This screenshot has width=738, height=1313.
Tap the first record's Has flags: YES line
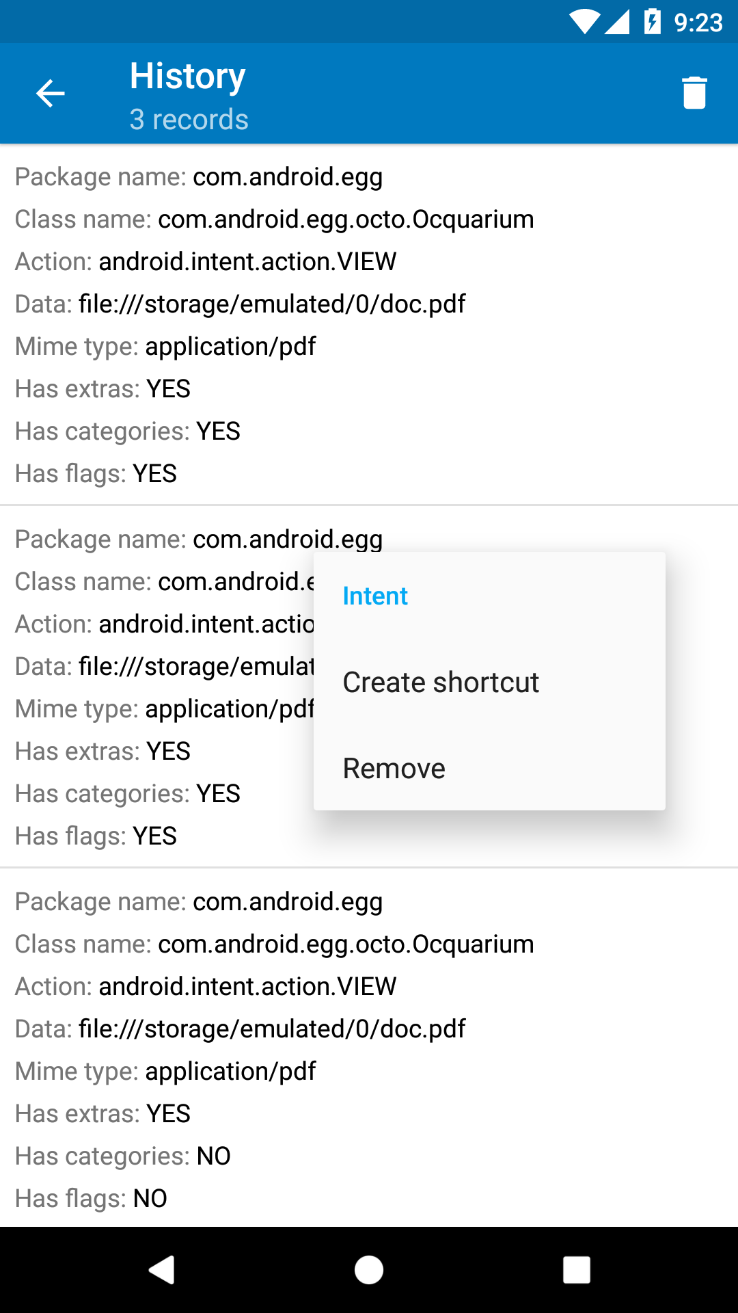pyautogui.click(x=96, y=474)
